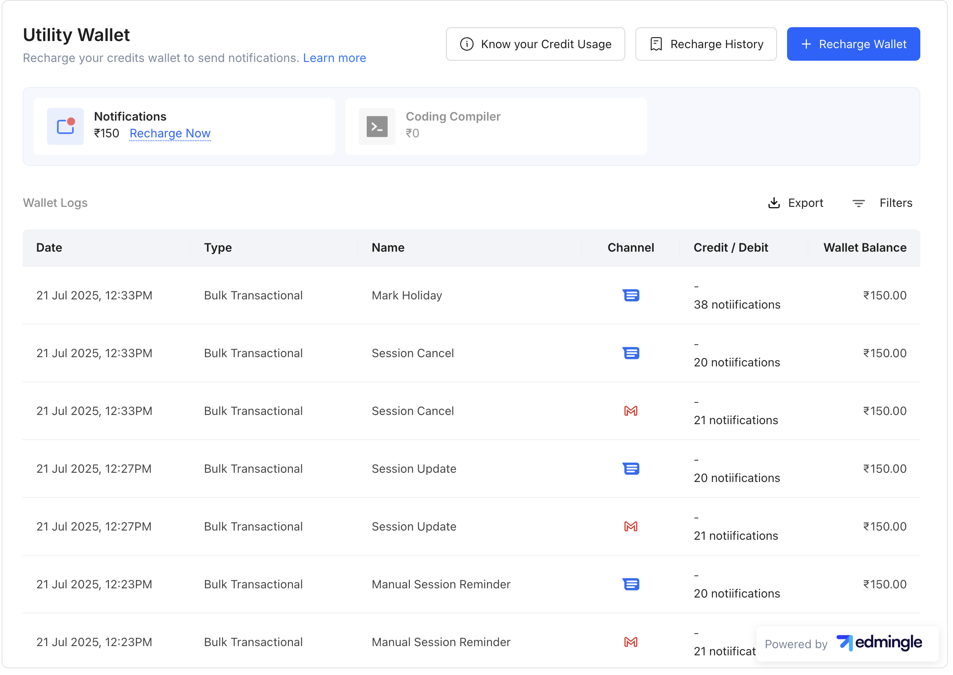Viewport: 953px width, 675px height.
Task: Click SMS channel icon for Manual Session Reminder row
Action: coord(631,584)
